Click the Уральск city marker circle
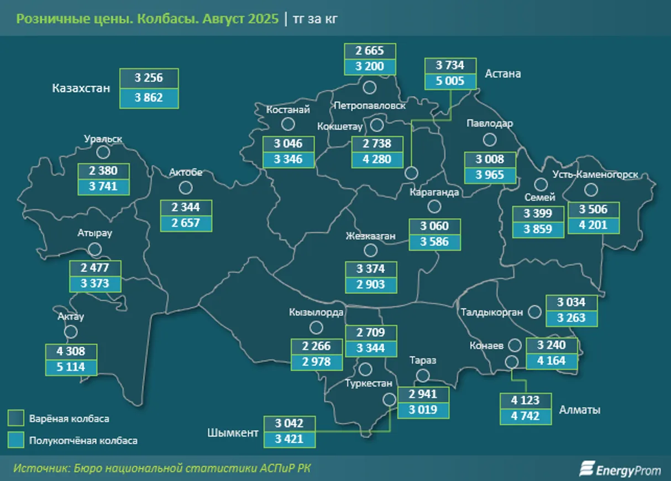This screenshot has width=671, height=481. point(103,152)
